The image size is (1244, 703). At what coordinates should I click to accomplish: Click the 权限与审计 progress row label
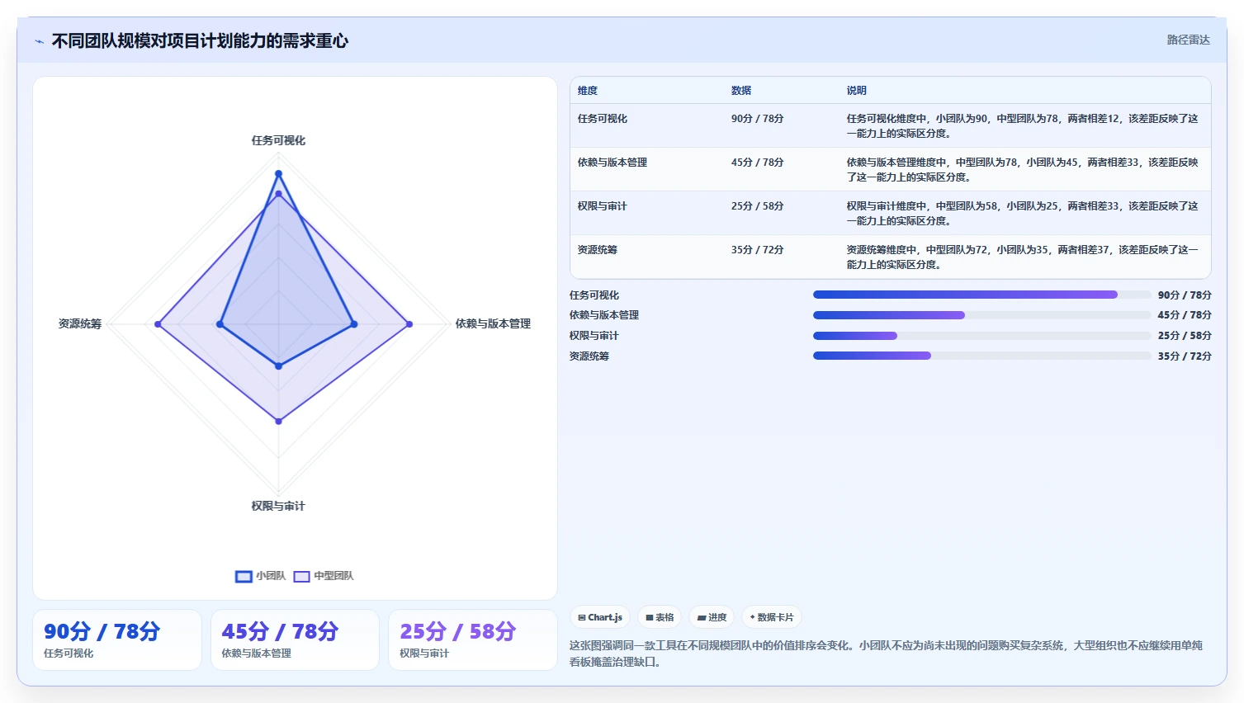pyautogui.click(x=594, y=336)
